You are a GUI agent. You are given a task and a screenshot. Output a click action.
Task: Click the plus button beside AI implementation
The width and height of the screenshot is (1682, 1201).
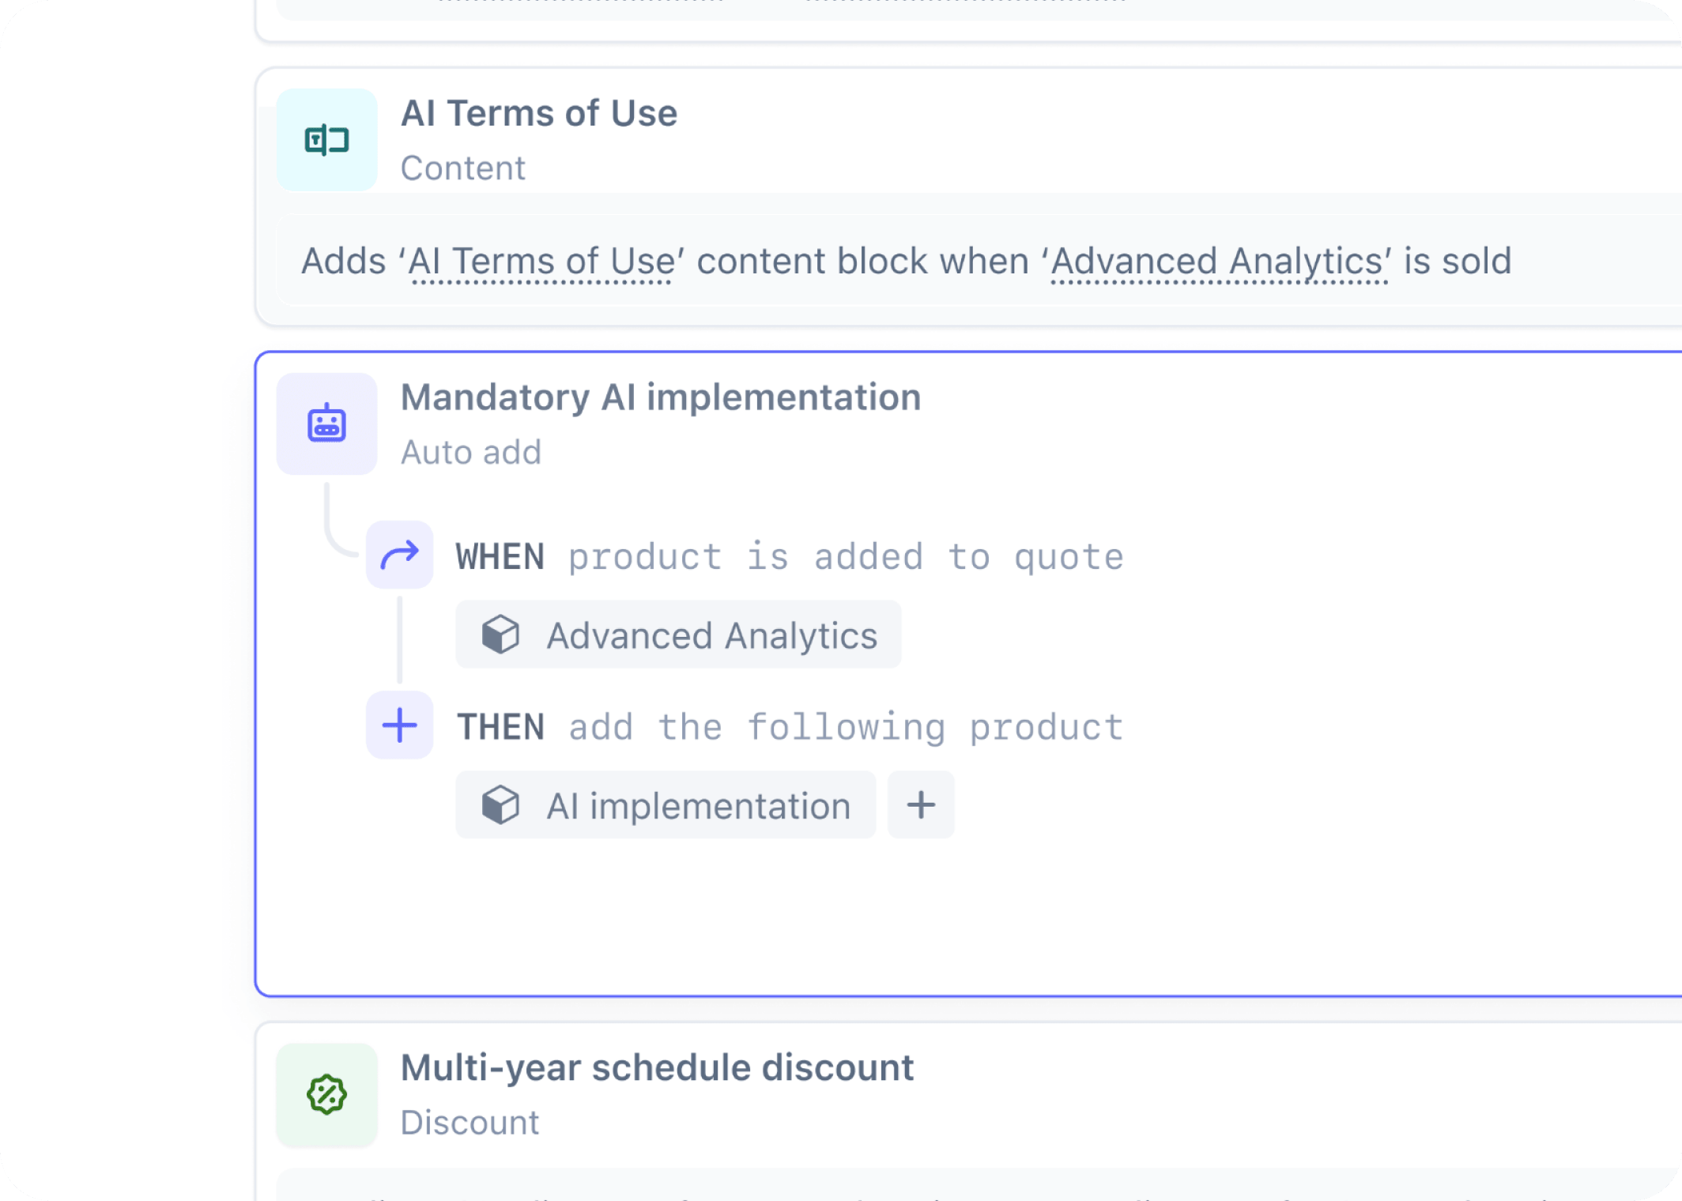click(x=920, y=805)
